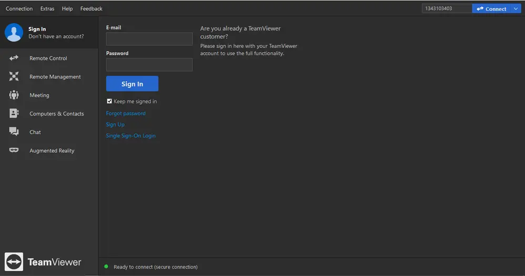Click the TeamViewer logo icon

coord(14,262)
